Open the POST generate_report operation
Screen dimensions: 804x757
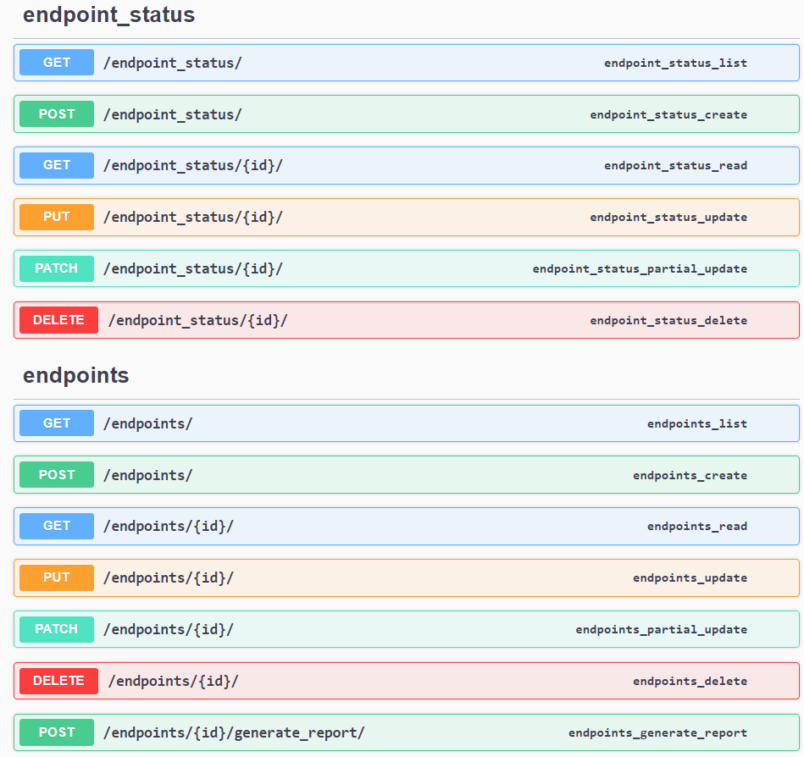pos(407,732)
